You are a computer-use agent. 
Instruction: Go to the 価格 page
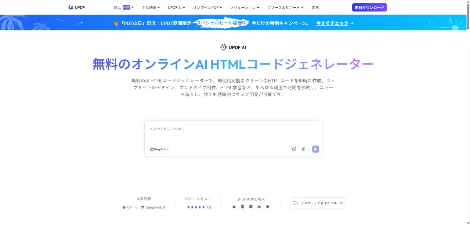pyautogui.click(x=315, y=7)
